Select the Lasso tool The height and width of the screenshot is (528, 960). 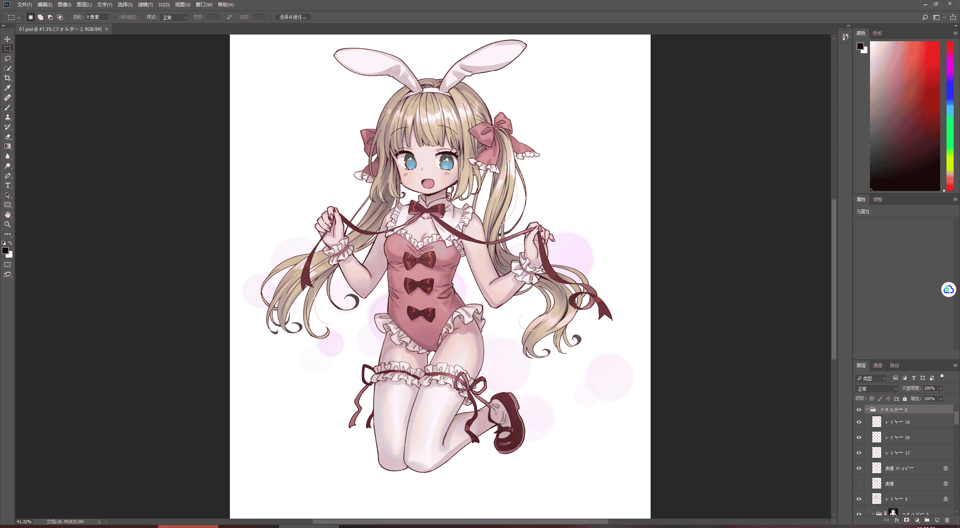[7, 58]
